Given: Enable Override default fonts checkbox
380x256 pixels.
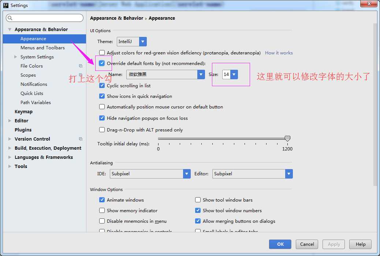Looking at the screenshot, I should point(102,63).
